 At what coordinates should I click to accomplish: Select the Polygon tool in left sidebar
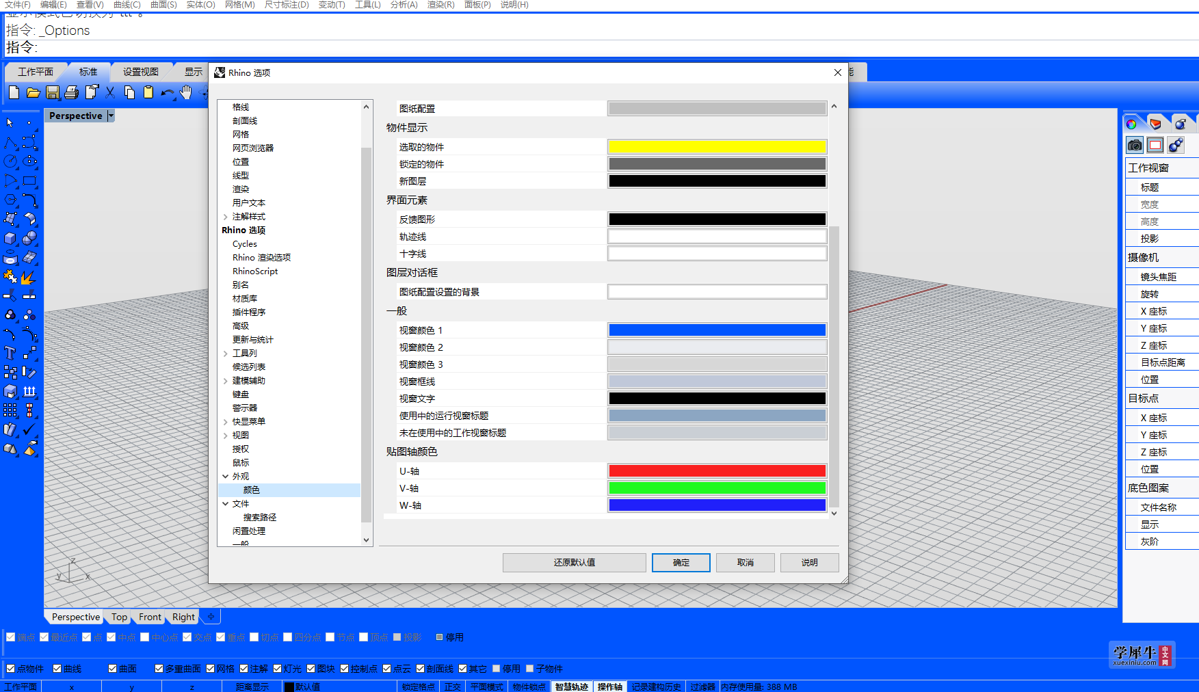10,200
